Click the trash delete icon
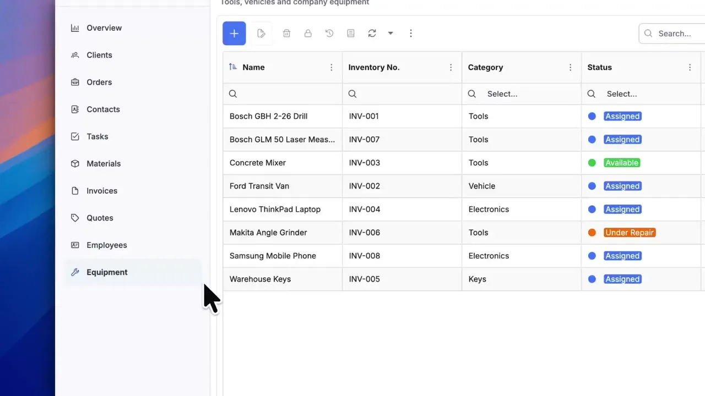The height and width of the screenshot is (396, 705). pos(286,34)
